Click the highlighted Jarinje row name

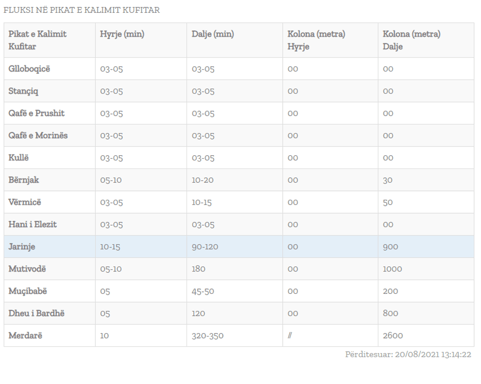tap(22, 247)
